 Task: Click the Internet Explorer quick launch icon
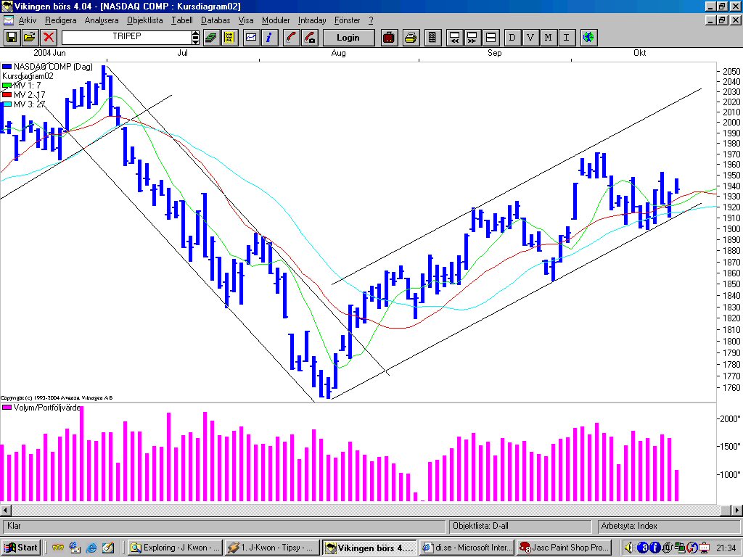(x=91, y=548)
